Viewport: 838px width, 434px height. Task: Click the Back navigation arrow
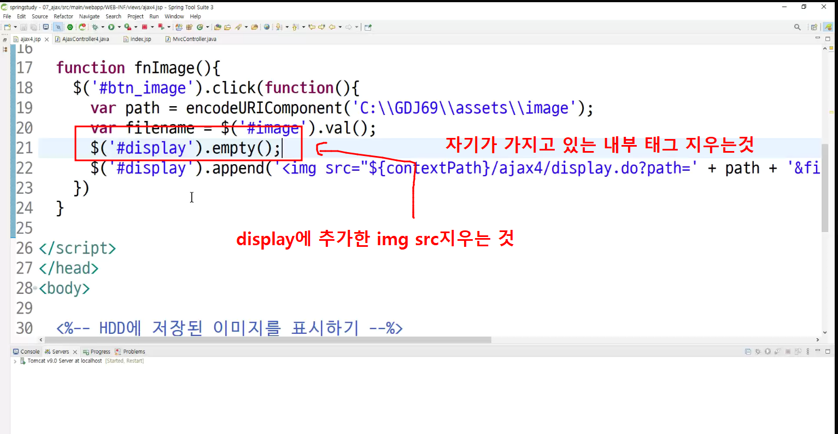click(x=332, y=27)
